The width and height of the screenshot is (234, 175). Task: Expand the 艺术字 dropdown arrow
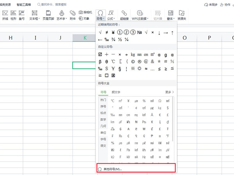click(66, 19)
